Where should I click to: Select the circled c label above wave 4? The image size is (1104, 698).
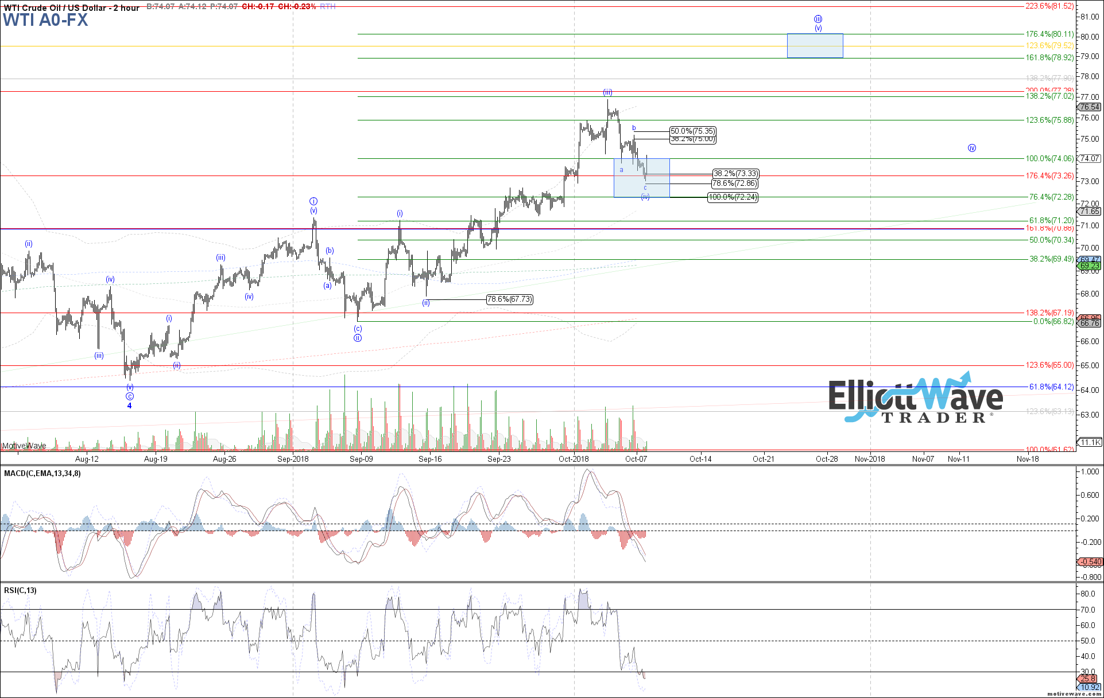click(130, 396)
